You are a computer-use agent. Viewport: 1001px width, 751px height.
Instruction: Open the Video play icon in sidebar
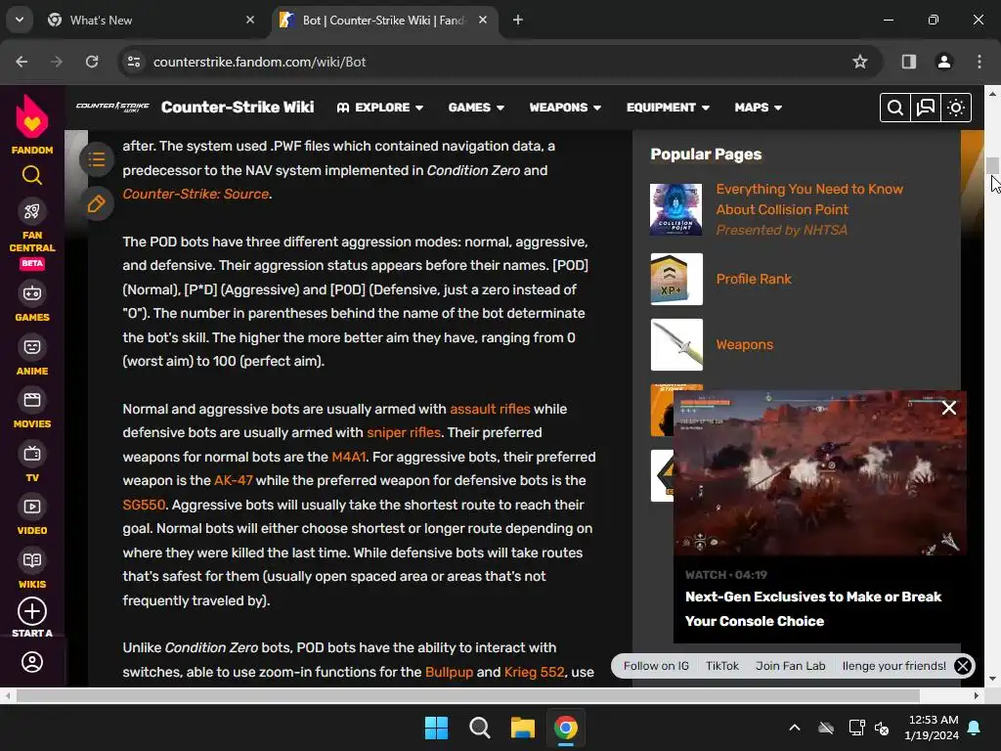click(32, 508)
